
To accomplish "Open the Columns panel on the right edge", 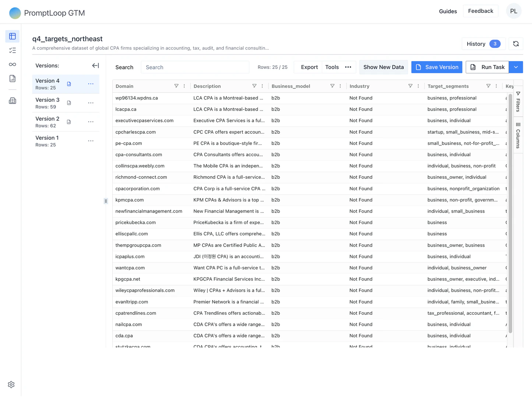I will [x=518, y=136].
